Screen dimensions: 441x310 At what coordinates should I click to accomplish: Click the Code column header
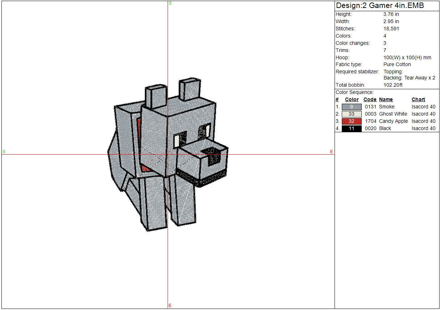point(370,100)
